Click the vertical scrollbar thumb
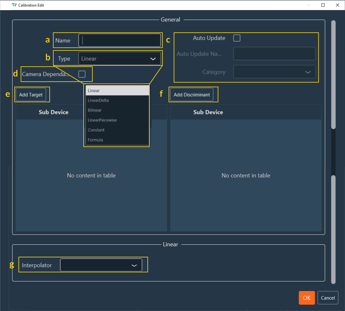The image size is (345, 311). (x=333, y=75)
